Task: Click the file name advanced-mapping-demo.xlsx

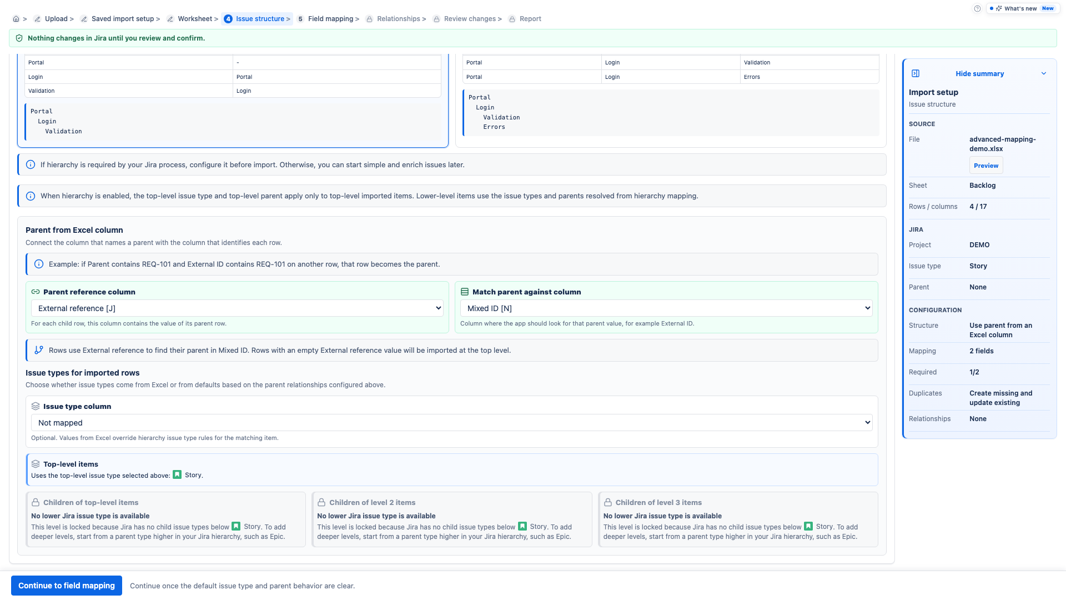Action: [x=1003, y=144]
